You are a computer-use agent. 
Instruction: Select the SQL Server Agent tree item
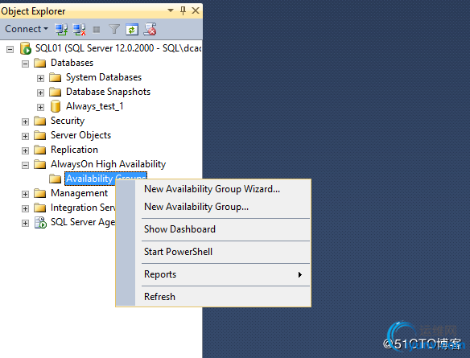point(83,222)
